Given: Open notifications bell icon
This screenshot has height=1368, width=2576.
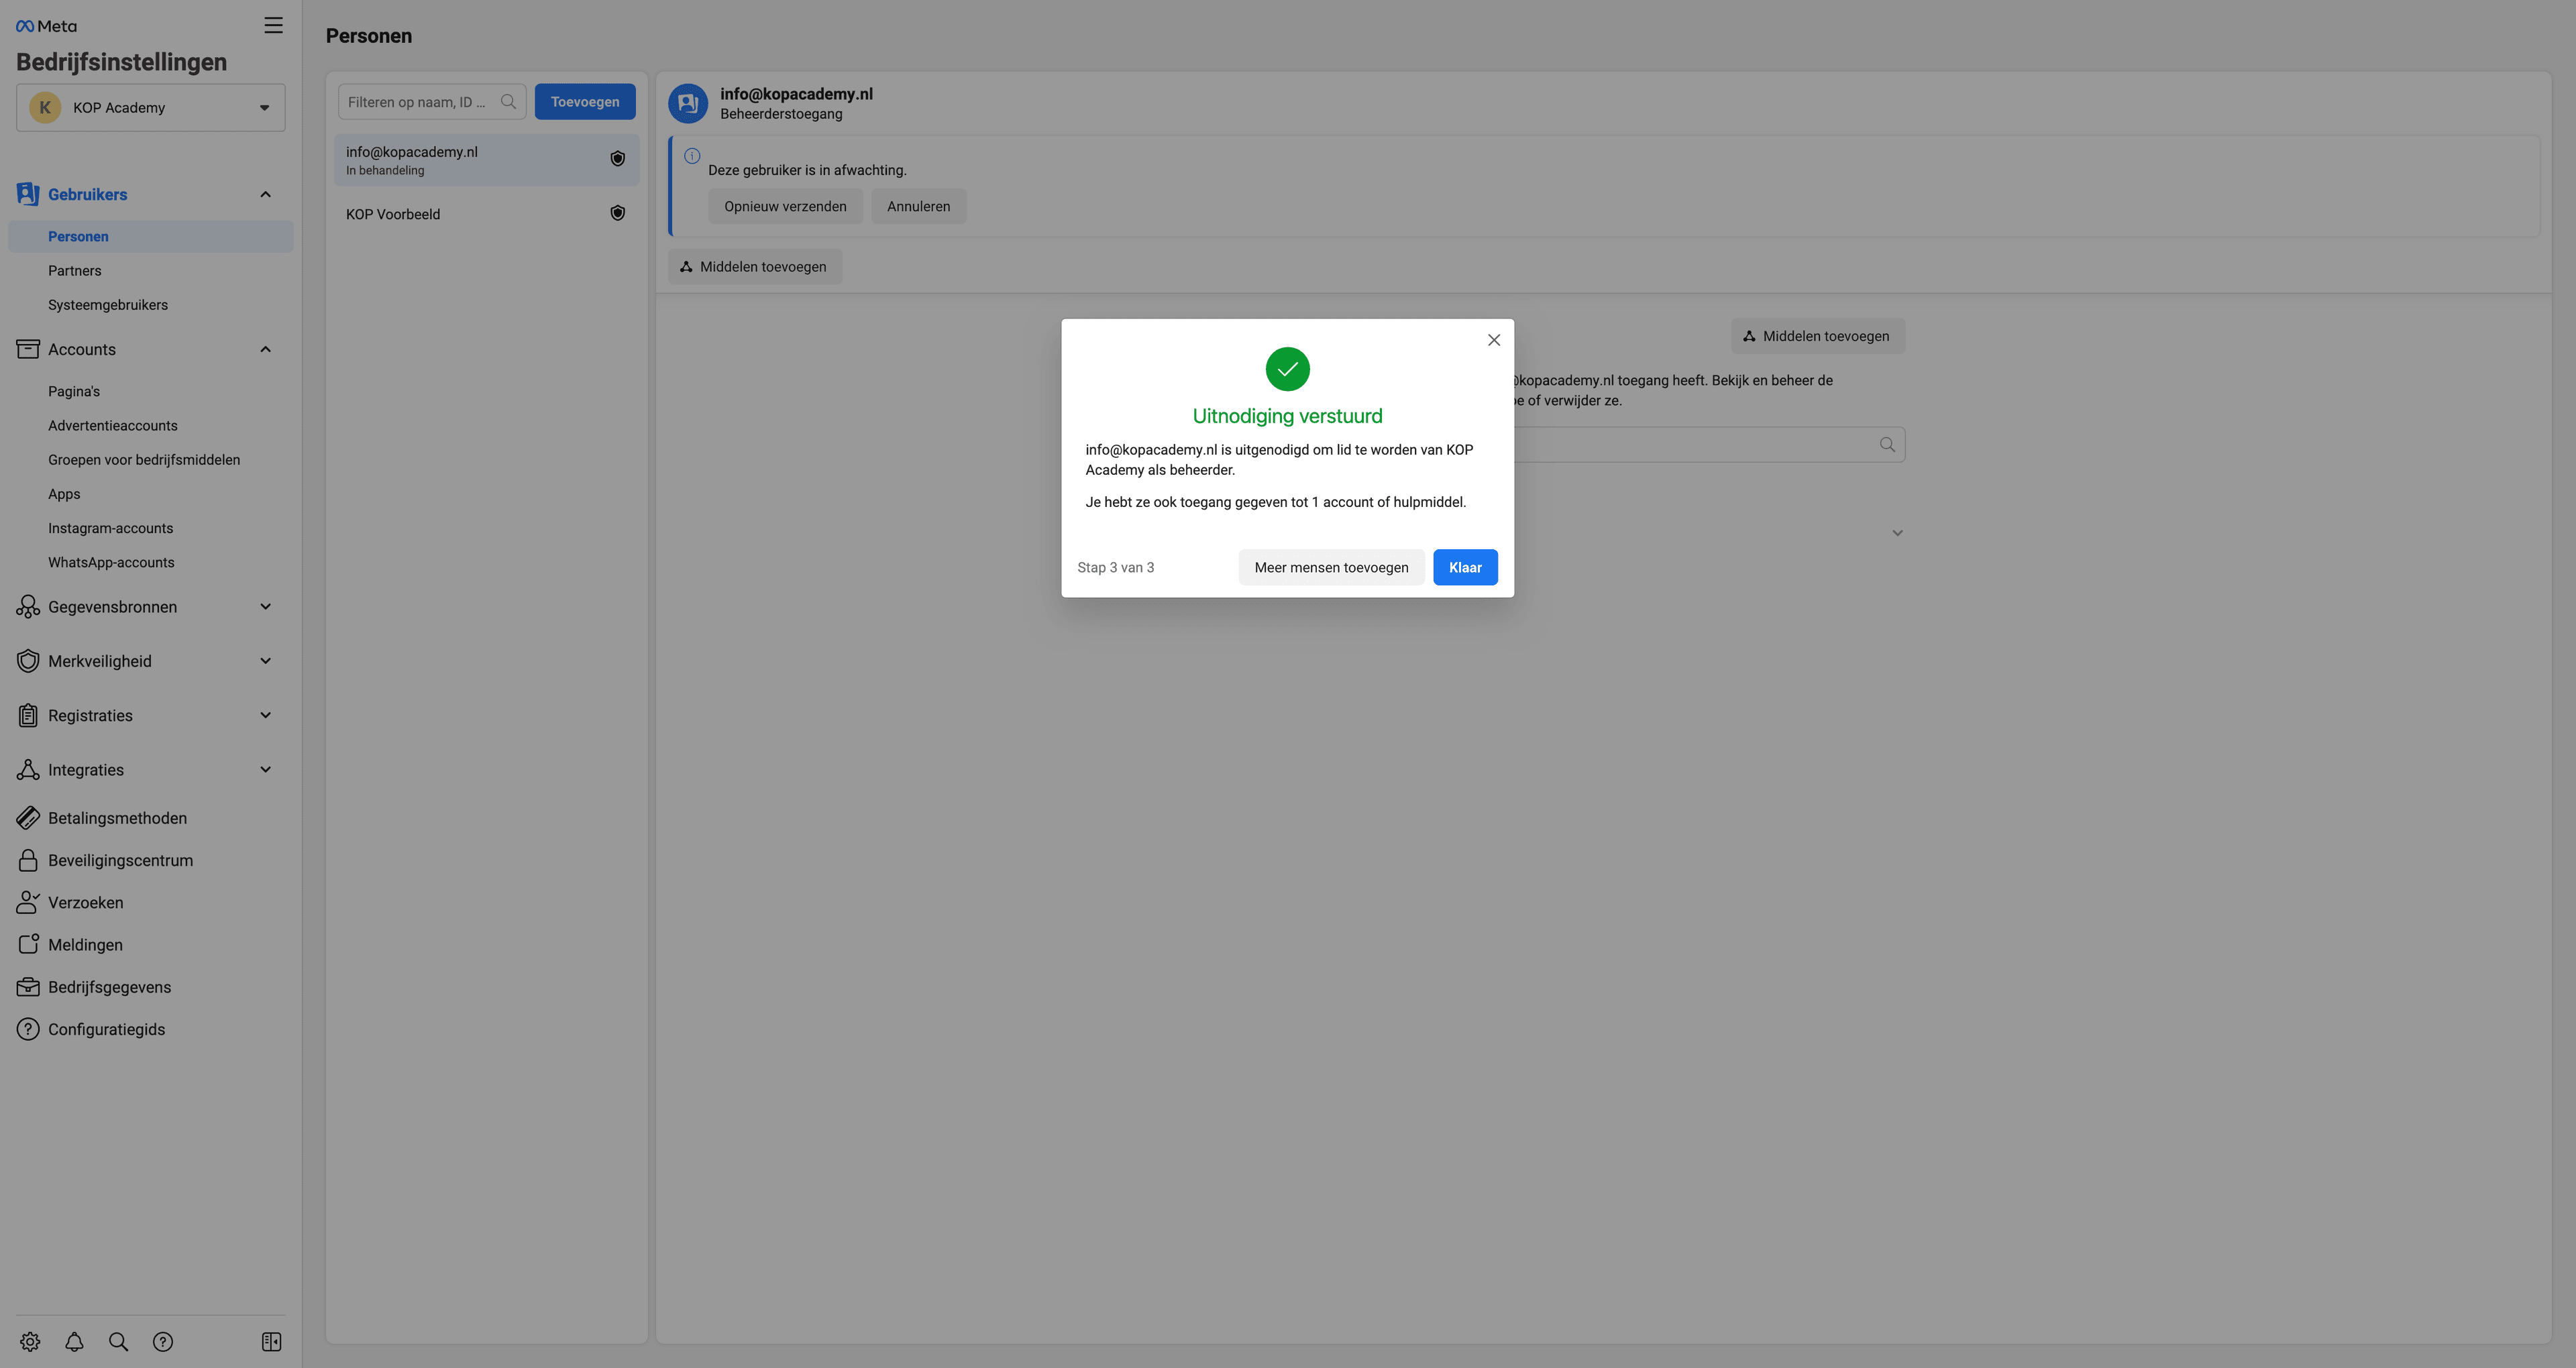Looking at the screenshot, I should pyautogui.click(x=74, y=1342).
